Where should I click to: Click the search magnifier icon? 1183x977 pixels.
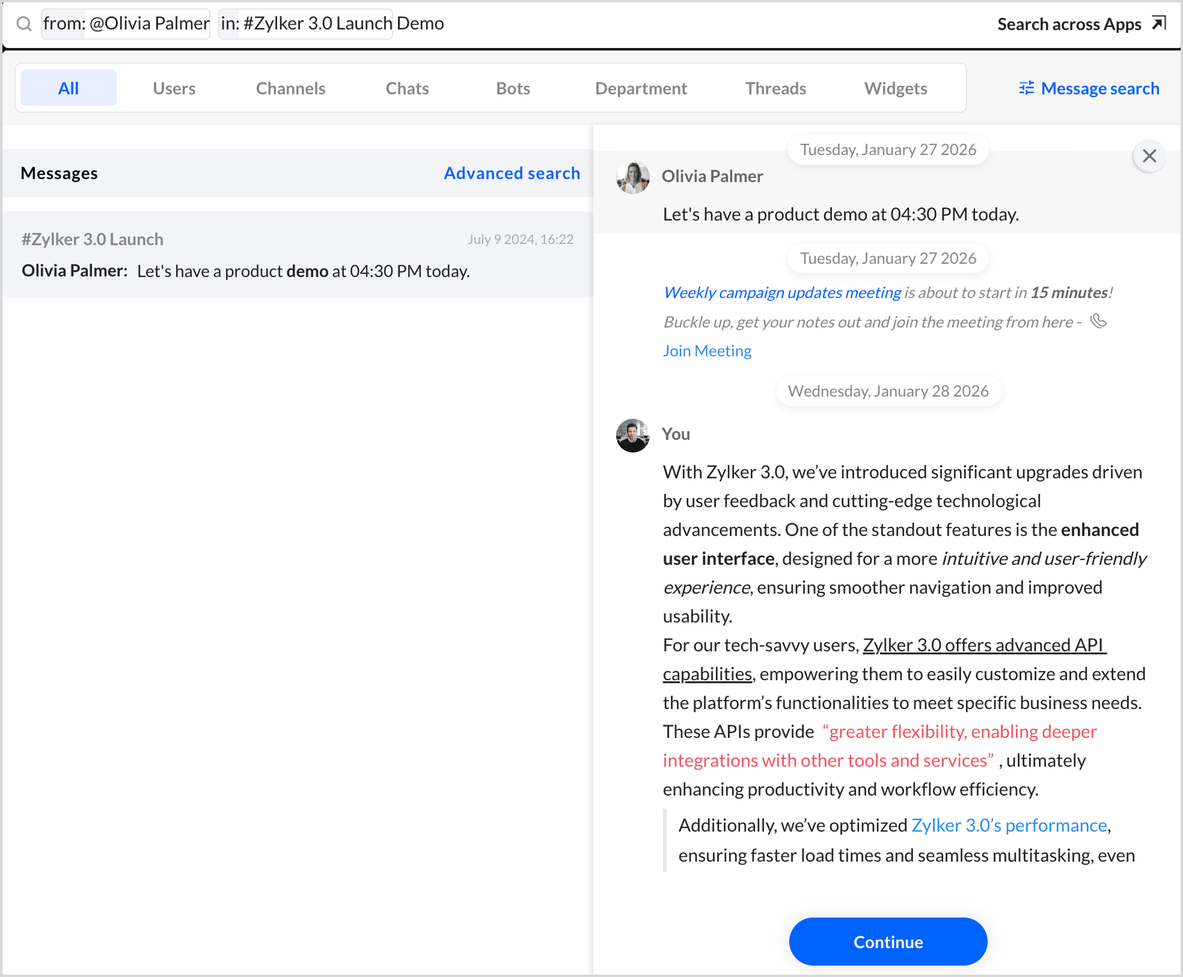pyautogui.click(x=24, y=24)
